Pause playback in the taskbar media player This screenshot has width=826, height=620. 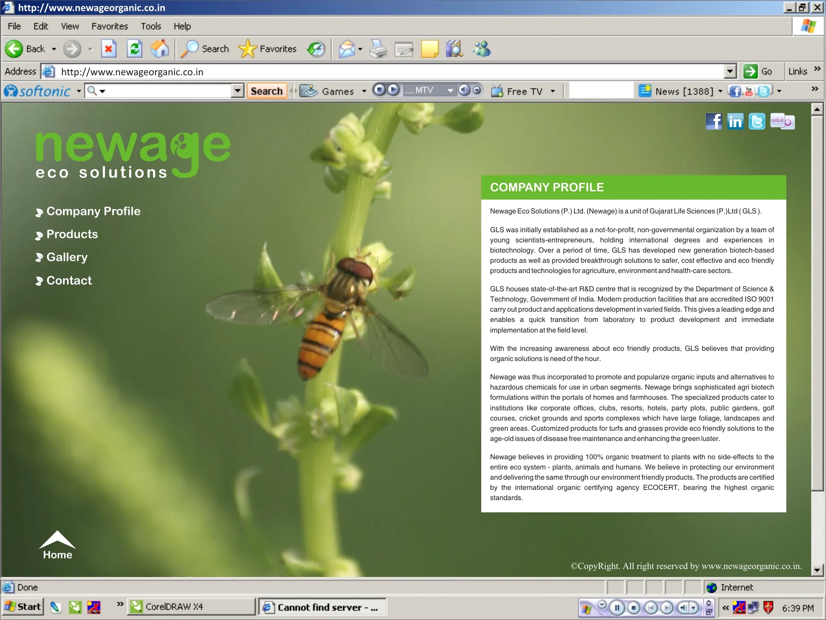click(x=617, y=608)
